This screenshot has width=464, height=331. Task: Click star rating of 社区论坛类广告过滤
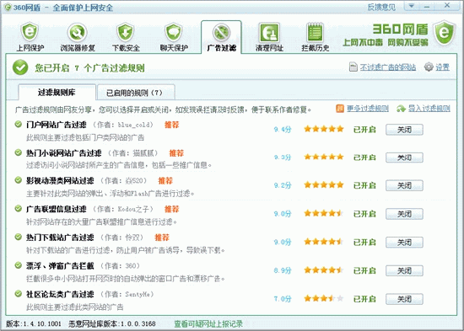point(324,298)
